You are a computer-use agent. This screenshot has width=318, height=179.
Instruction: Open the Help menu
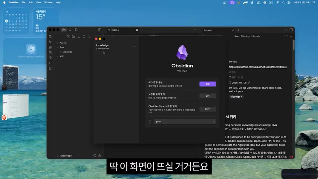(58, 3)
